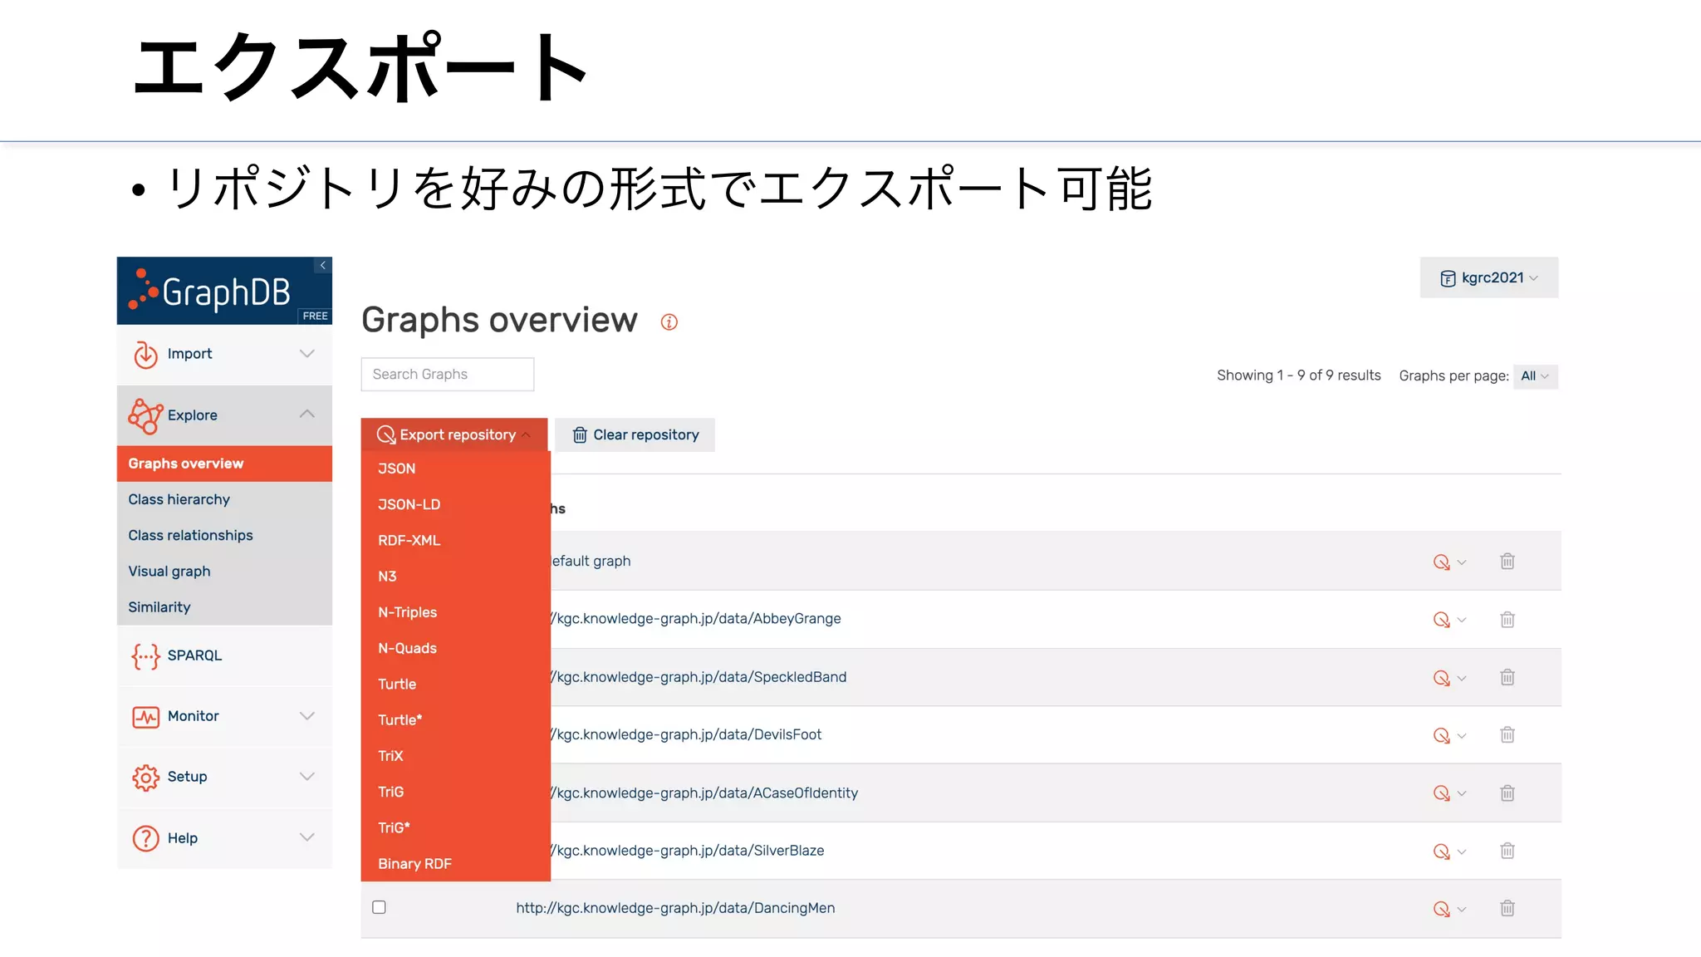Image resolution: width=1701 pixels, height=957 pixels.
Task: Open export format chevron for default graph
Action: pos(1462,562)
